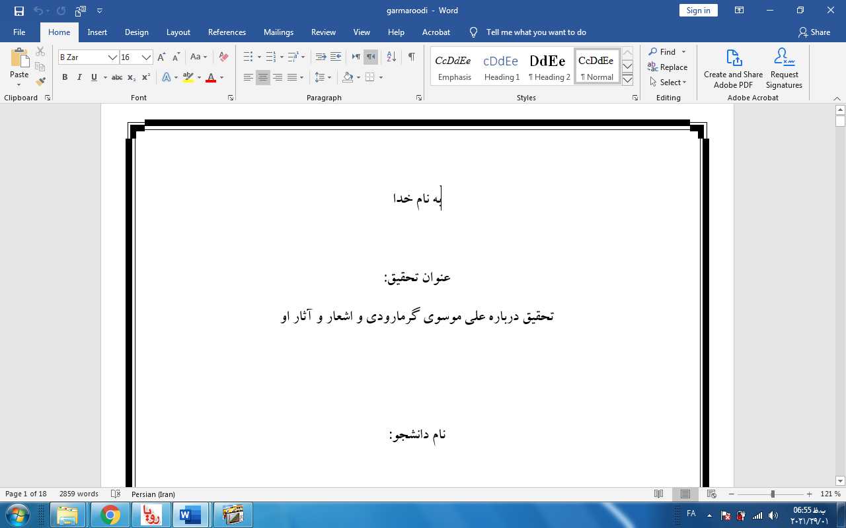The image size is (846, 528).
Task: Apply superscript formatting
Action: 146,78
